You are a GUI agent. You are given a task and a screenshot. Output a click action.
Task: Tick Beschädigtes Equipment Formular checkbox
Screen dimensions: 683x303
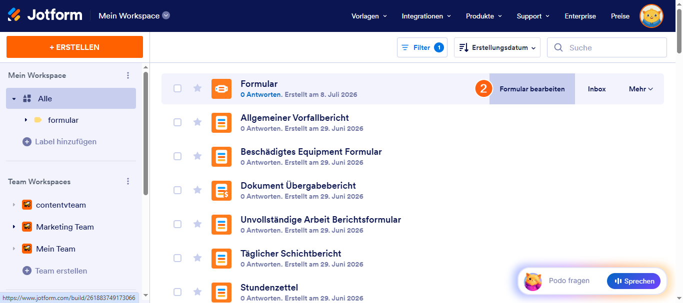177,156
